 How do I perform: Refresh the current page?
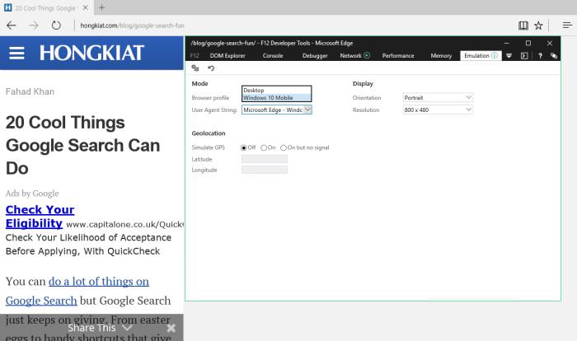pos(56,26)
